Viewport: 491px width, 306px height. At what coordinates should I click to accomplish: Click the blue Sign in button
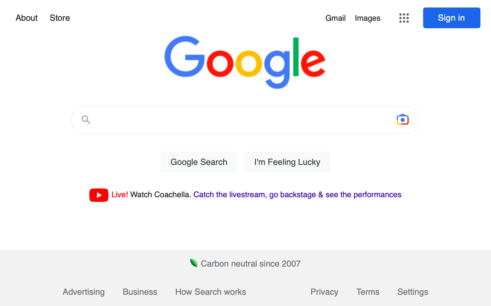(x=451, y=18)
